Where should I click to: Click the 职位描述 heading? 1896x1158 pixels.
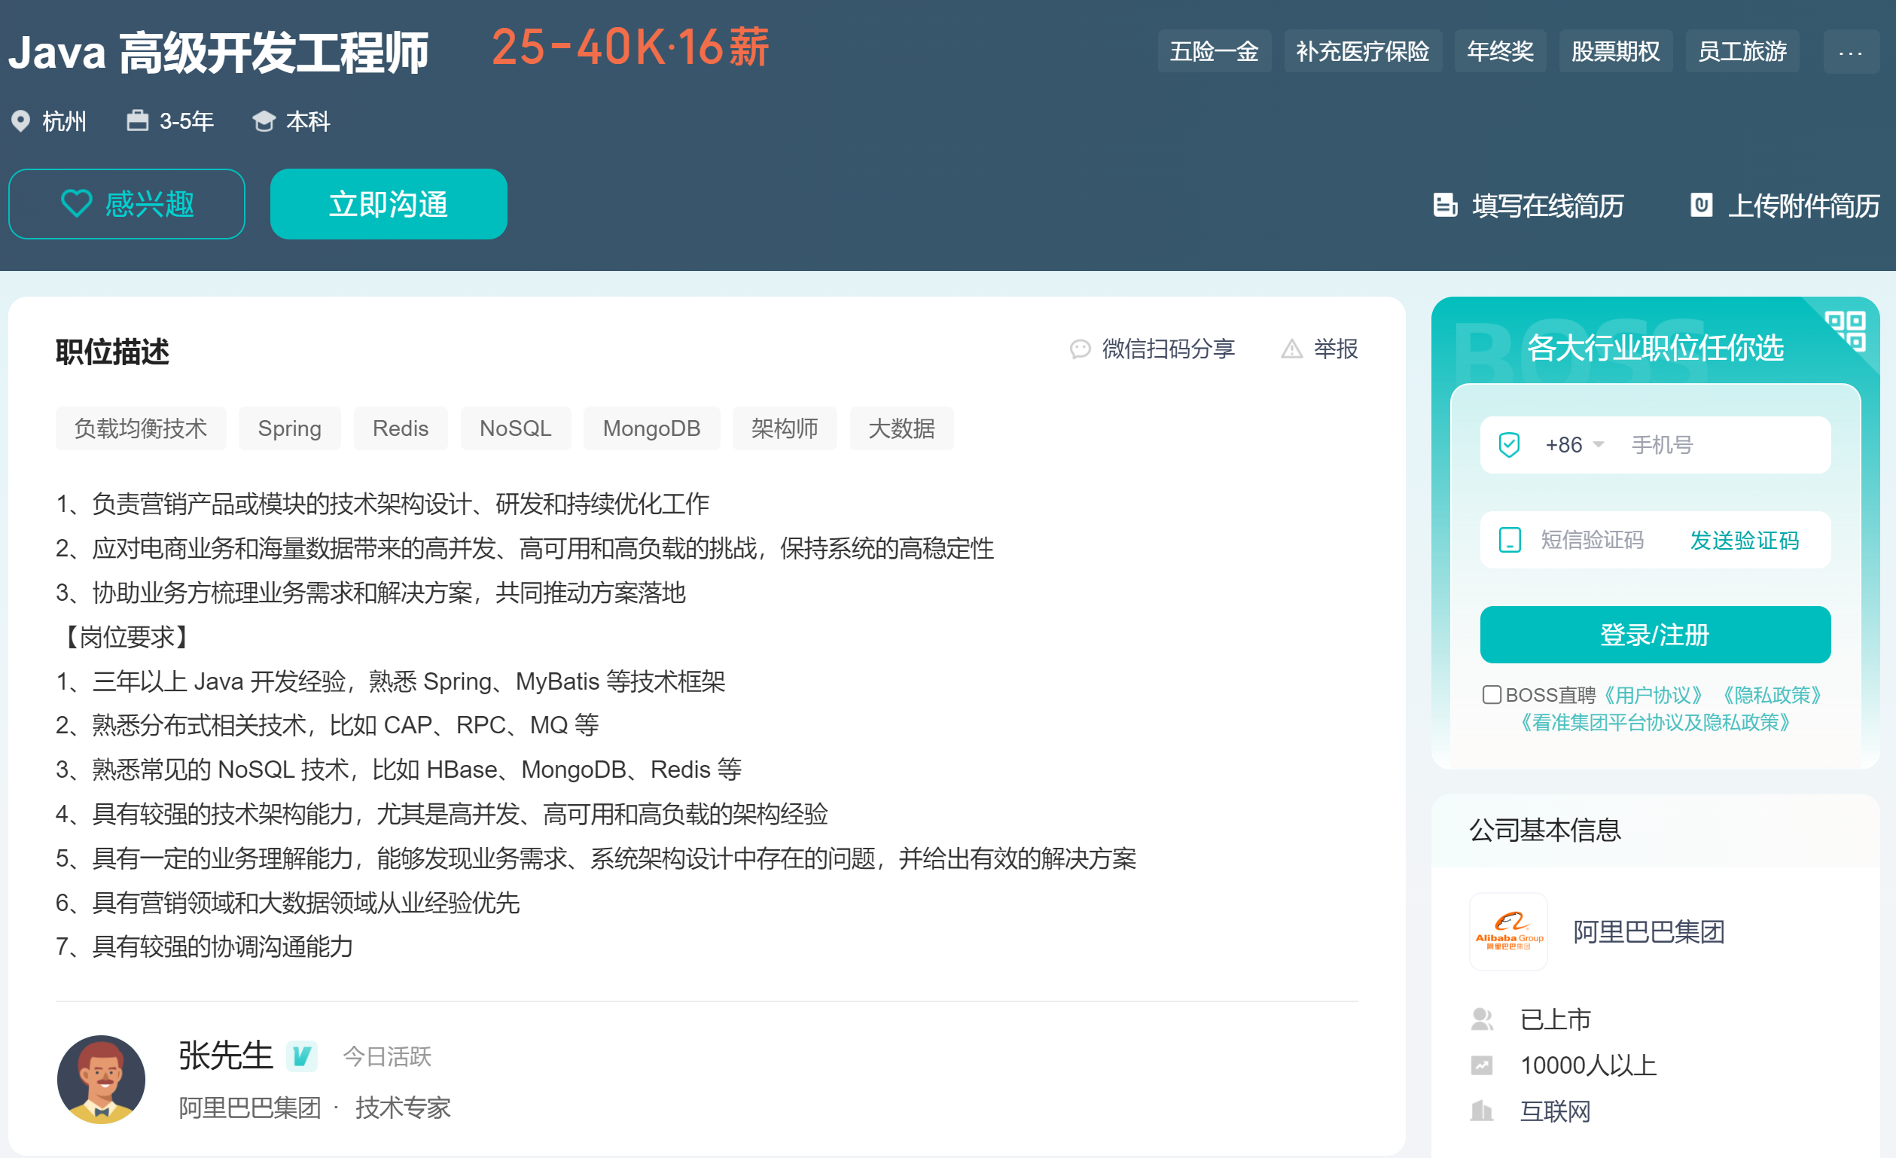(x=112, y=352)
